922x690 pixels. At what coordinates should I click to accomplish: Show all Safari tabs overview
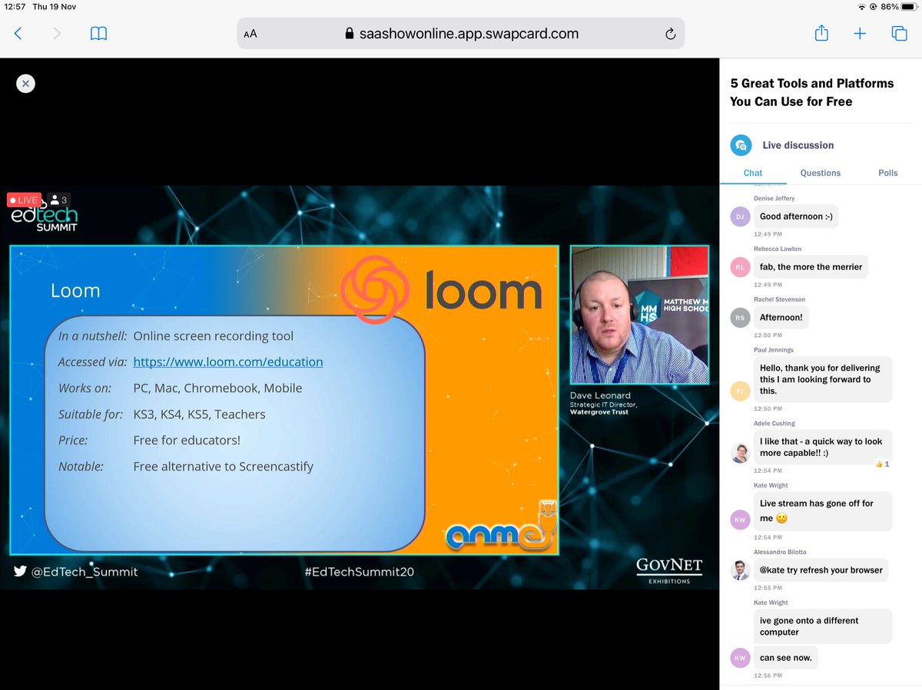coord(899,34)
